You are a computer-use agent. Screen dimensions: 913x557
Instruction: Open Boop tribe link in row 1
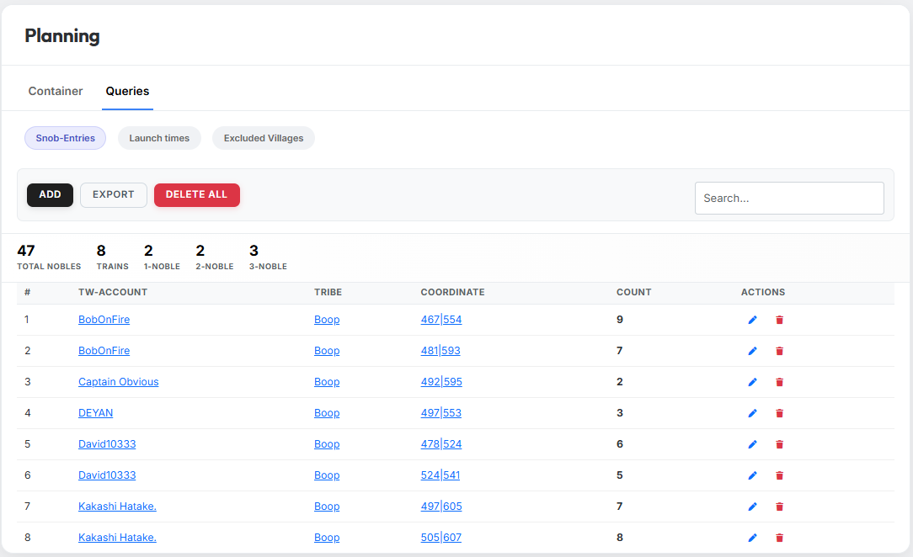[x=327, y=320]
